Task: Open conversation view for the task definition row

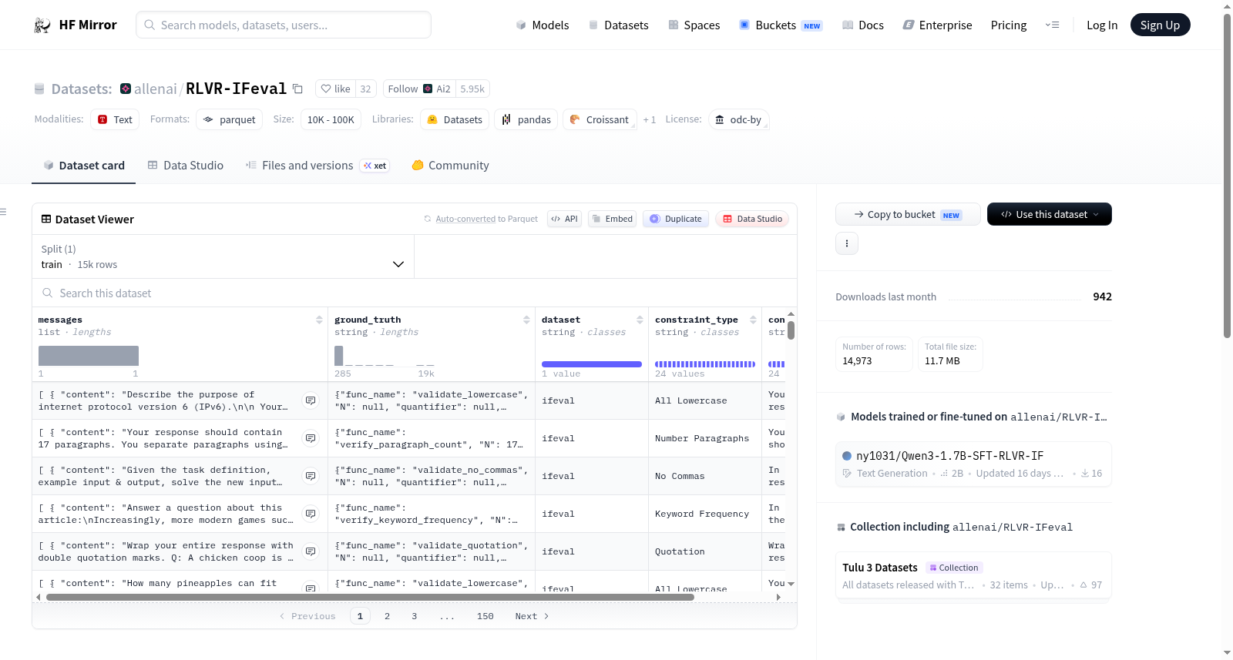Action: pyautogui.click(x=311, y=476)
